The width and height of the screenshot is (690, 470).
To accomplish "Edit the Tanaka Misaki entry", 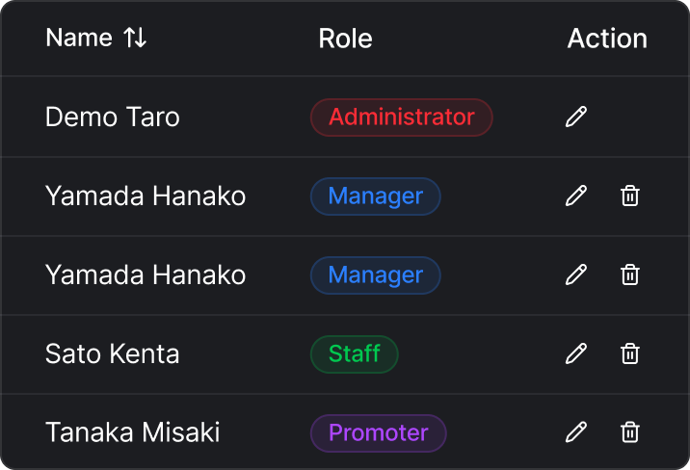I will (576, 432).
